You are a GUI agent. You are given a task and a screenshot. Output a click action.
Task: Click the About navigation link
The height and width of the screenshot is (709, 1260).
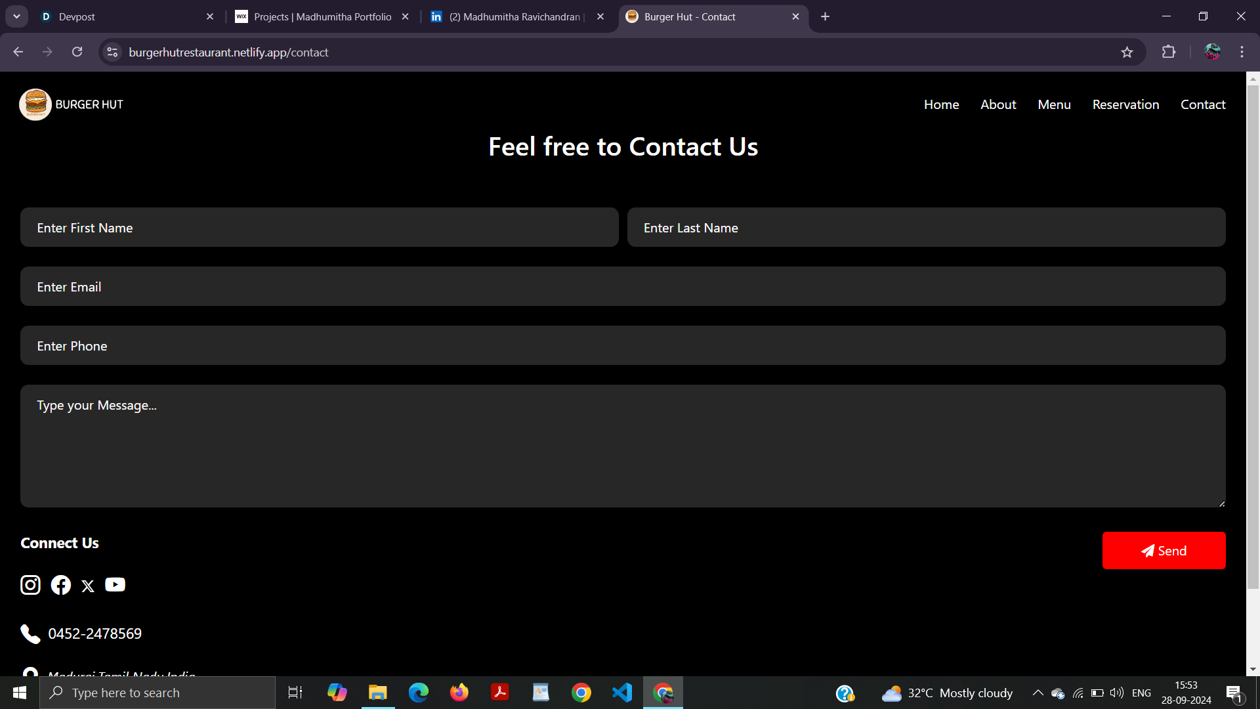(x=998, y=104)
